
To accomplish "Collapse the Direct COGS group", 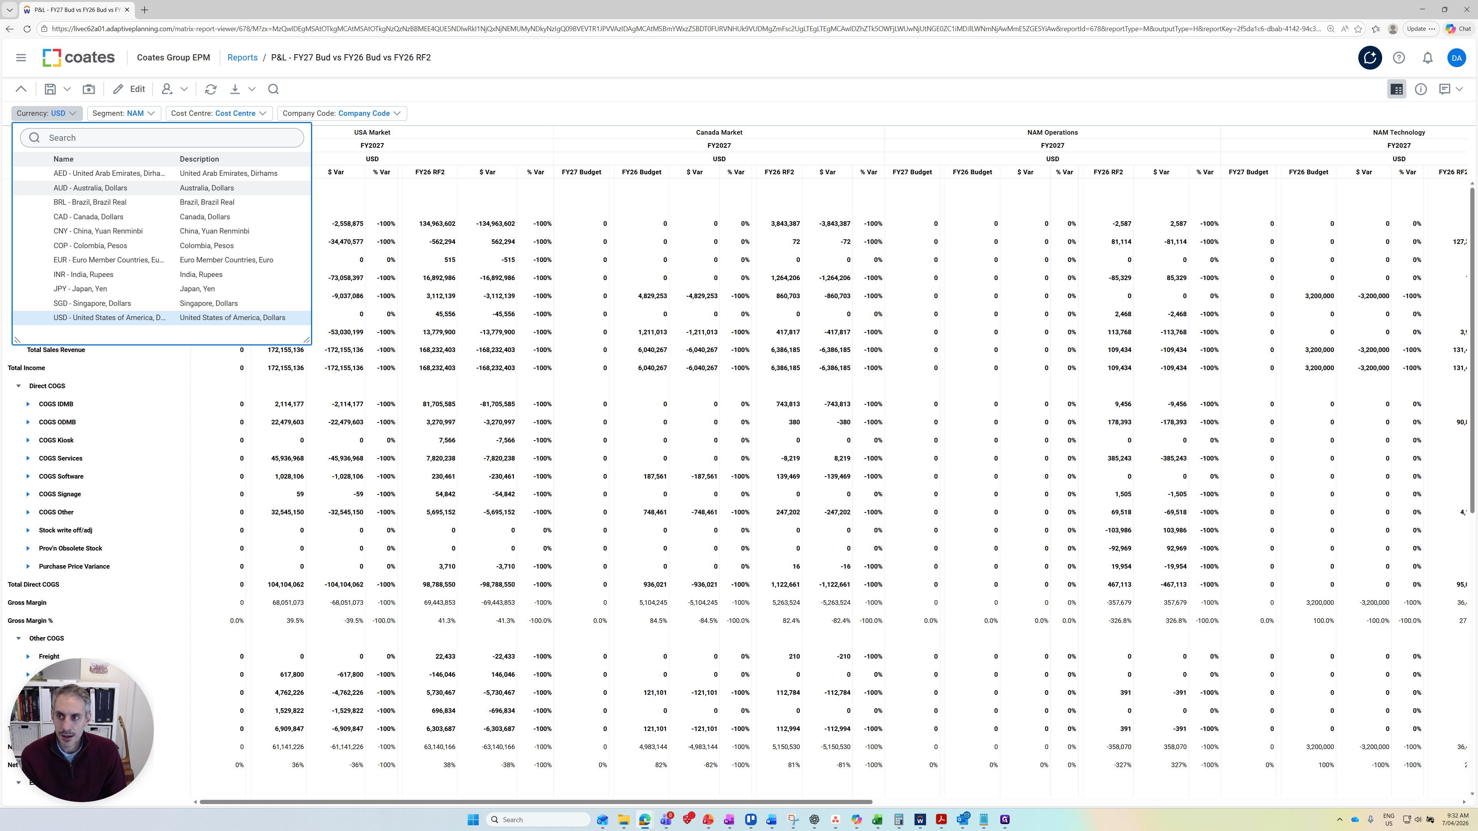I will point(18,386).
